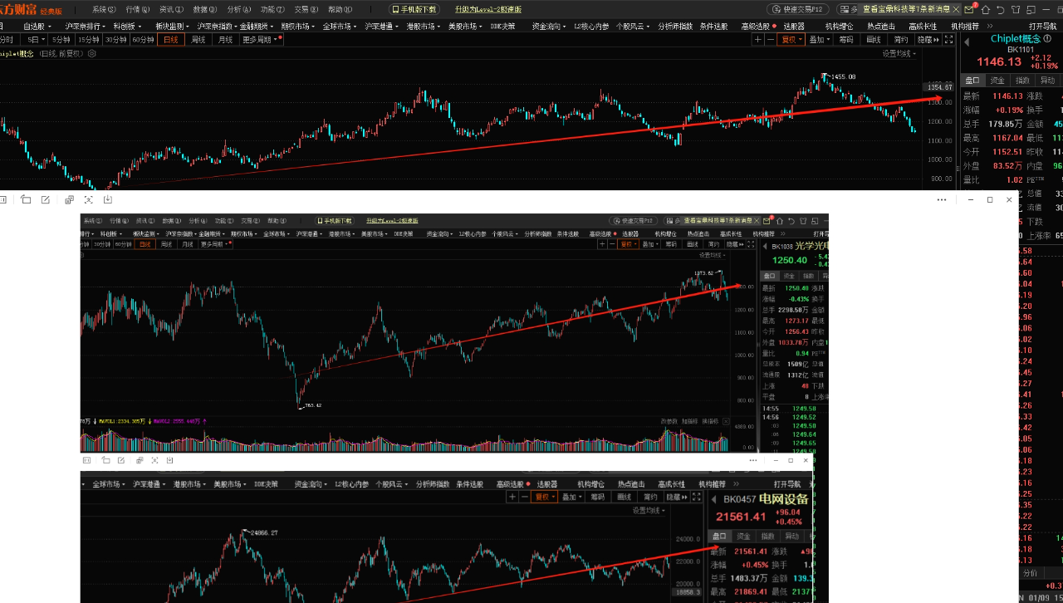The image size is (1063, 603).
Task: Open the 行情 menu in main window
Action: pos(138,9)
